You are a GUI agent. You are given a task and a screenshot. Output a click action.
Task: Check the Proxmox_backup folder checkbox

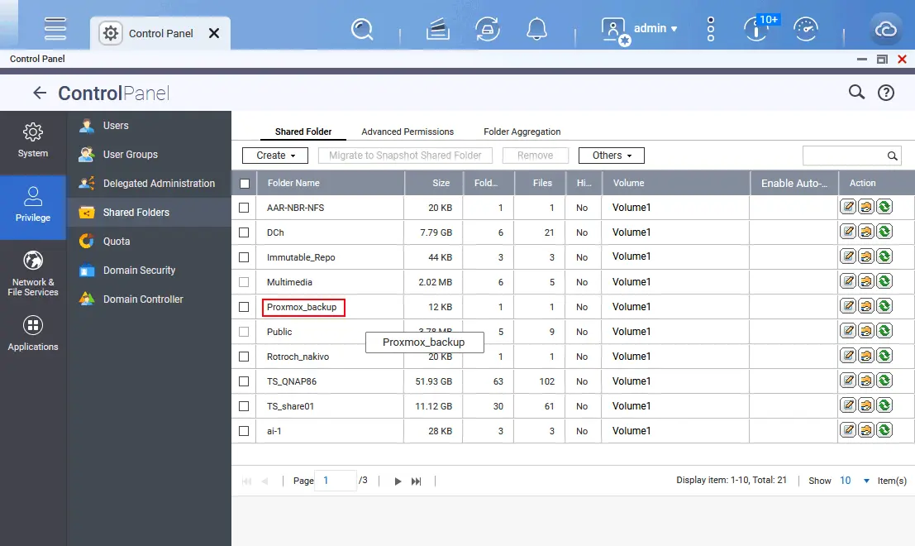(x=244, y=307)
